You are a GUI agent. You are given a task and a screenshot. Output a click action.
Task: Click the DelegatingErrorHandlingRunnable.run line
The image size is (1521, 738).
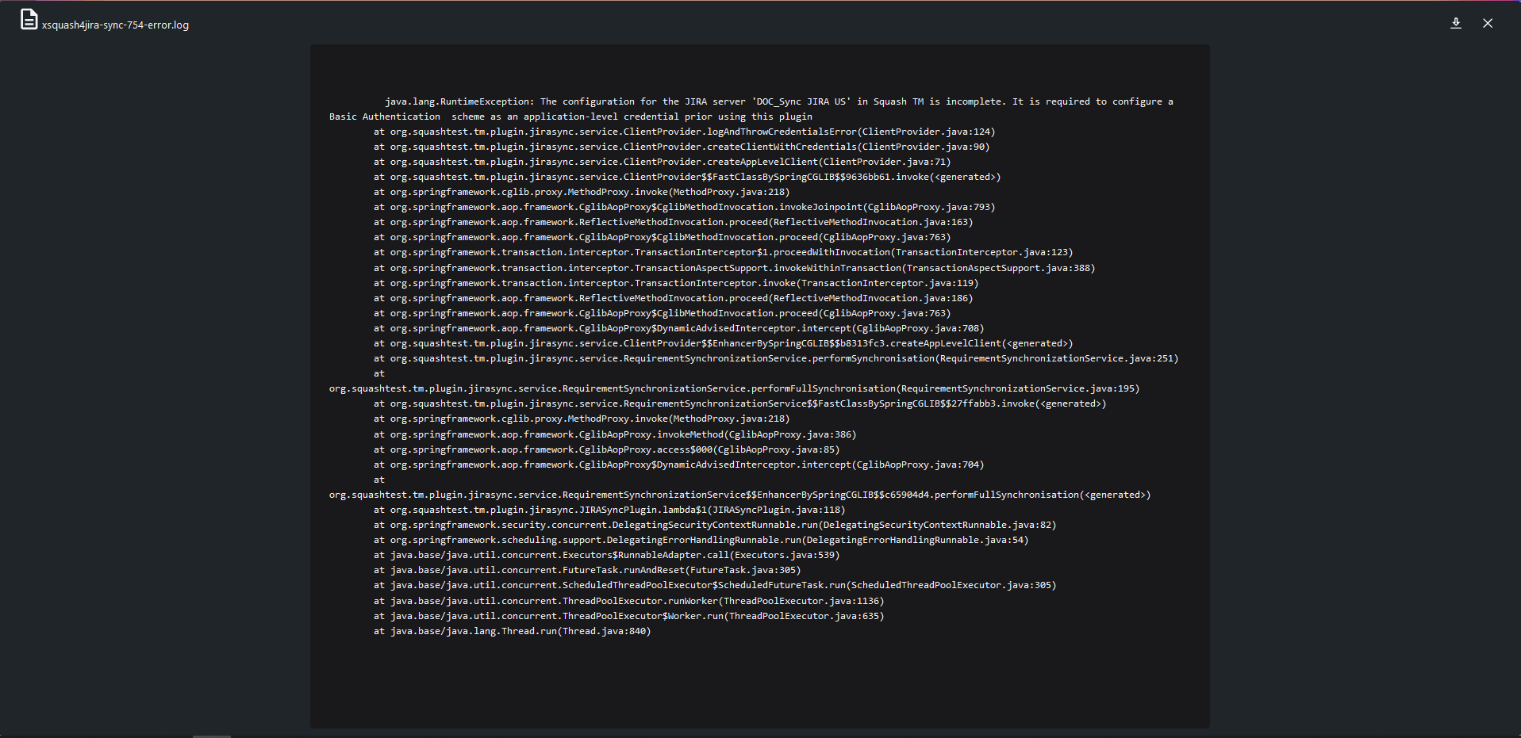coord(701,540)
